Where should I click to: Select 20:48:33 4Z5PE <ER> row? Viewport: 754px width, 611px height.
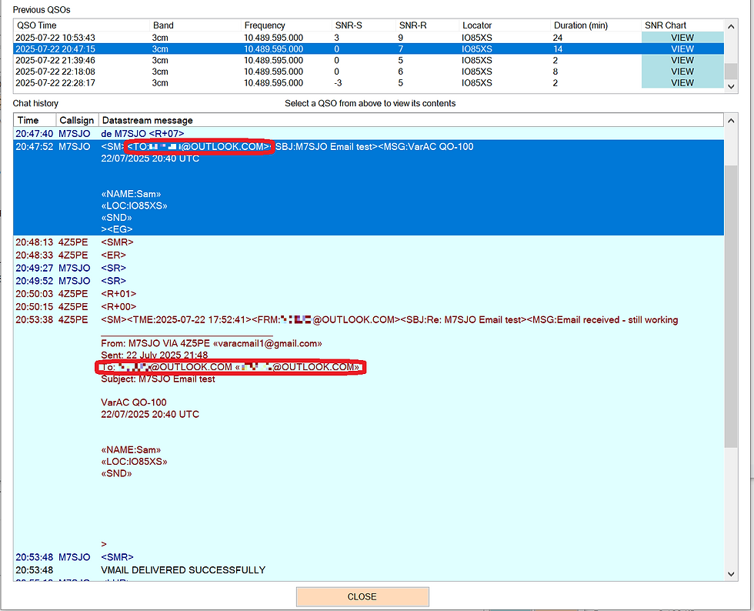click(x=369, y=255)
